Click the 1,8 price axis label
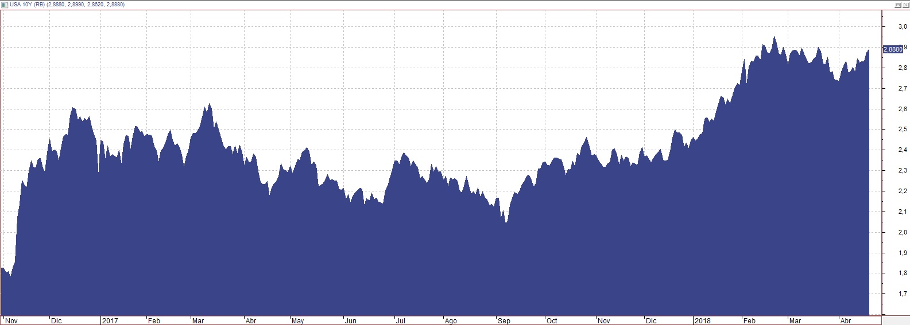Viewport: 910px width, 325px height. 903,273
